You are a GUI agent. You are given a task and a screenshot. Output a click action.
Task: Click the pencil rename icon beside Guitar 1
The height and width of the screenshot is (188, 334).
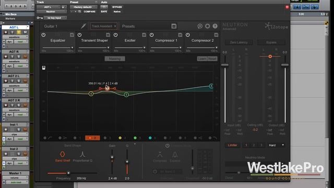pos(83,26)
